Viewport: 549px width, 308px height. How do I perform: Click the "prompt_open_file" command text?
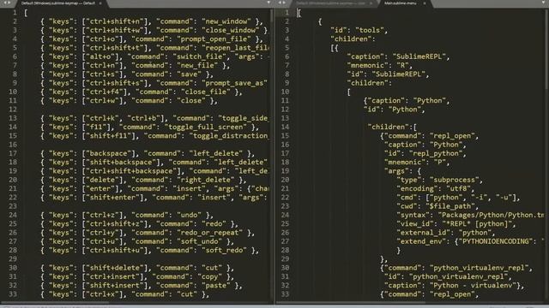tap(214, 38)
